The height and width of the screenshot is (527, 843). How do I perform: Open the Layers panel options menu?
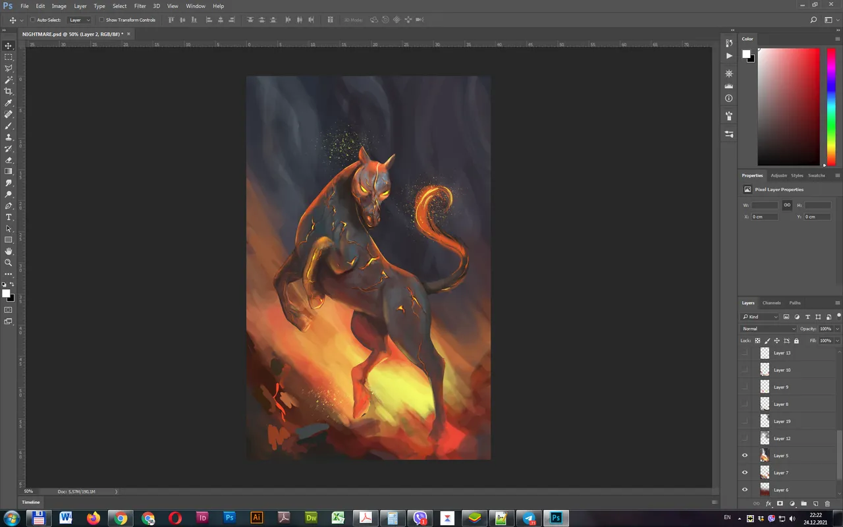tap(837, 303)
